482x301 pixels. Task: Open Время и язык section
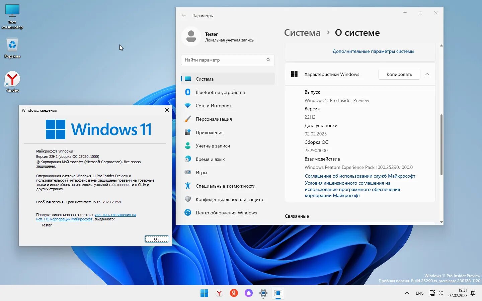click(x=228, y=159)
